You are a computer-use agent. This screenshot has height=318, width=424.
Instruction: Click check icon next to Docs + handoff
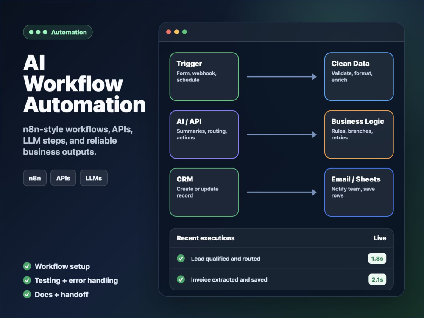click(x=27, y=294)
